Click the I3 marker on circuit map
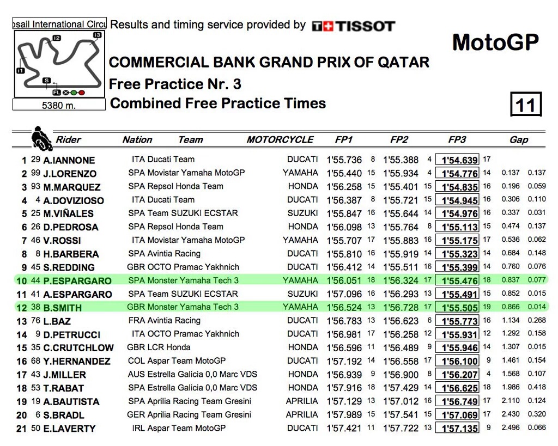The height and width of the screenshot is (446, 558). coord(97,35)
